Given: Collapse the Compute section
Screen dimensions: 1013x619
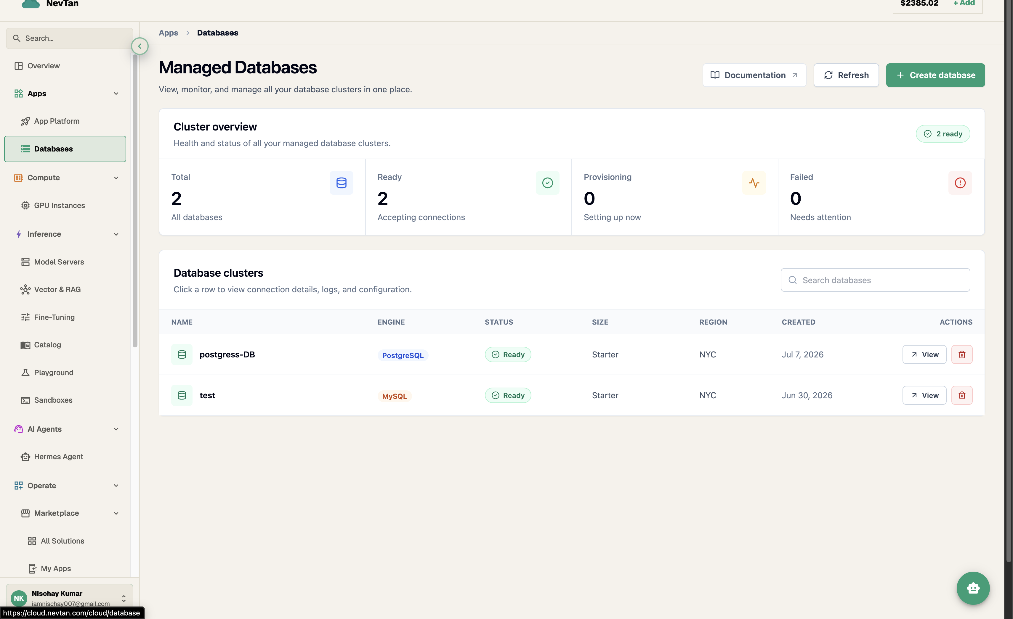Looking at the screenshot, I should pos(116,178).
